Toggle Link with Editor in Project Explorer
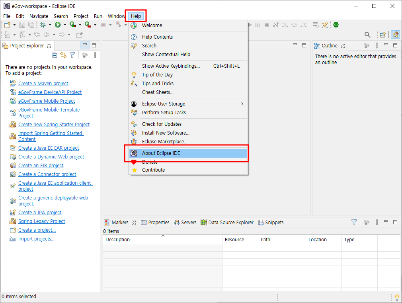Screen dimensions: 402x303 (x=63, y=55)
